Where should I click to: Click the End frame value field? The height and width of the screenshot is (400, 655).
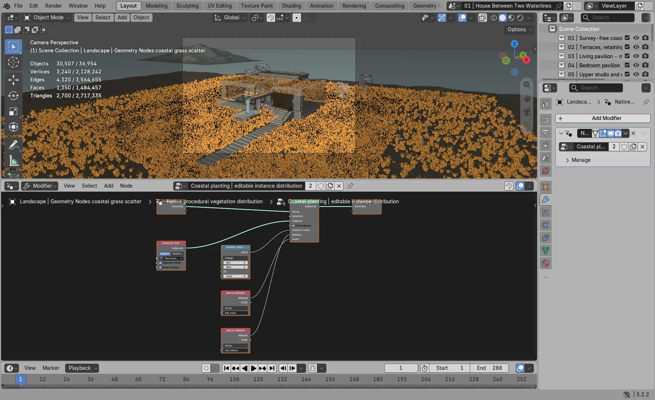point(489,368)
